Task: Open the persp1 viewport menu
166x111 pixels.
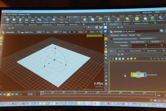Action: tap(90, 36)
